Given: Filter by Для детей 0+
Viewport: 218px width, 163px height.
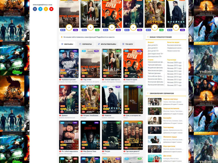Looking at the screenshot, I should pyautogui.click(x=153, y=45).
